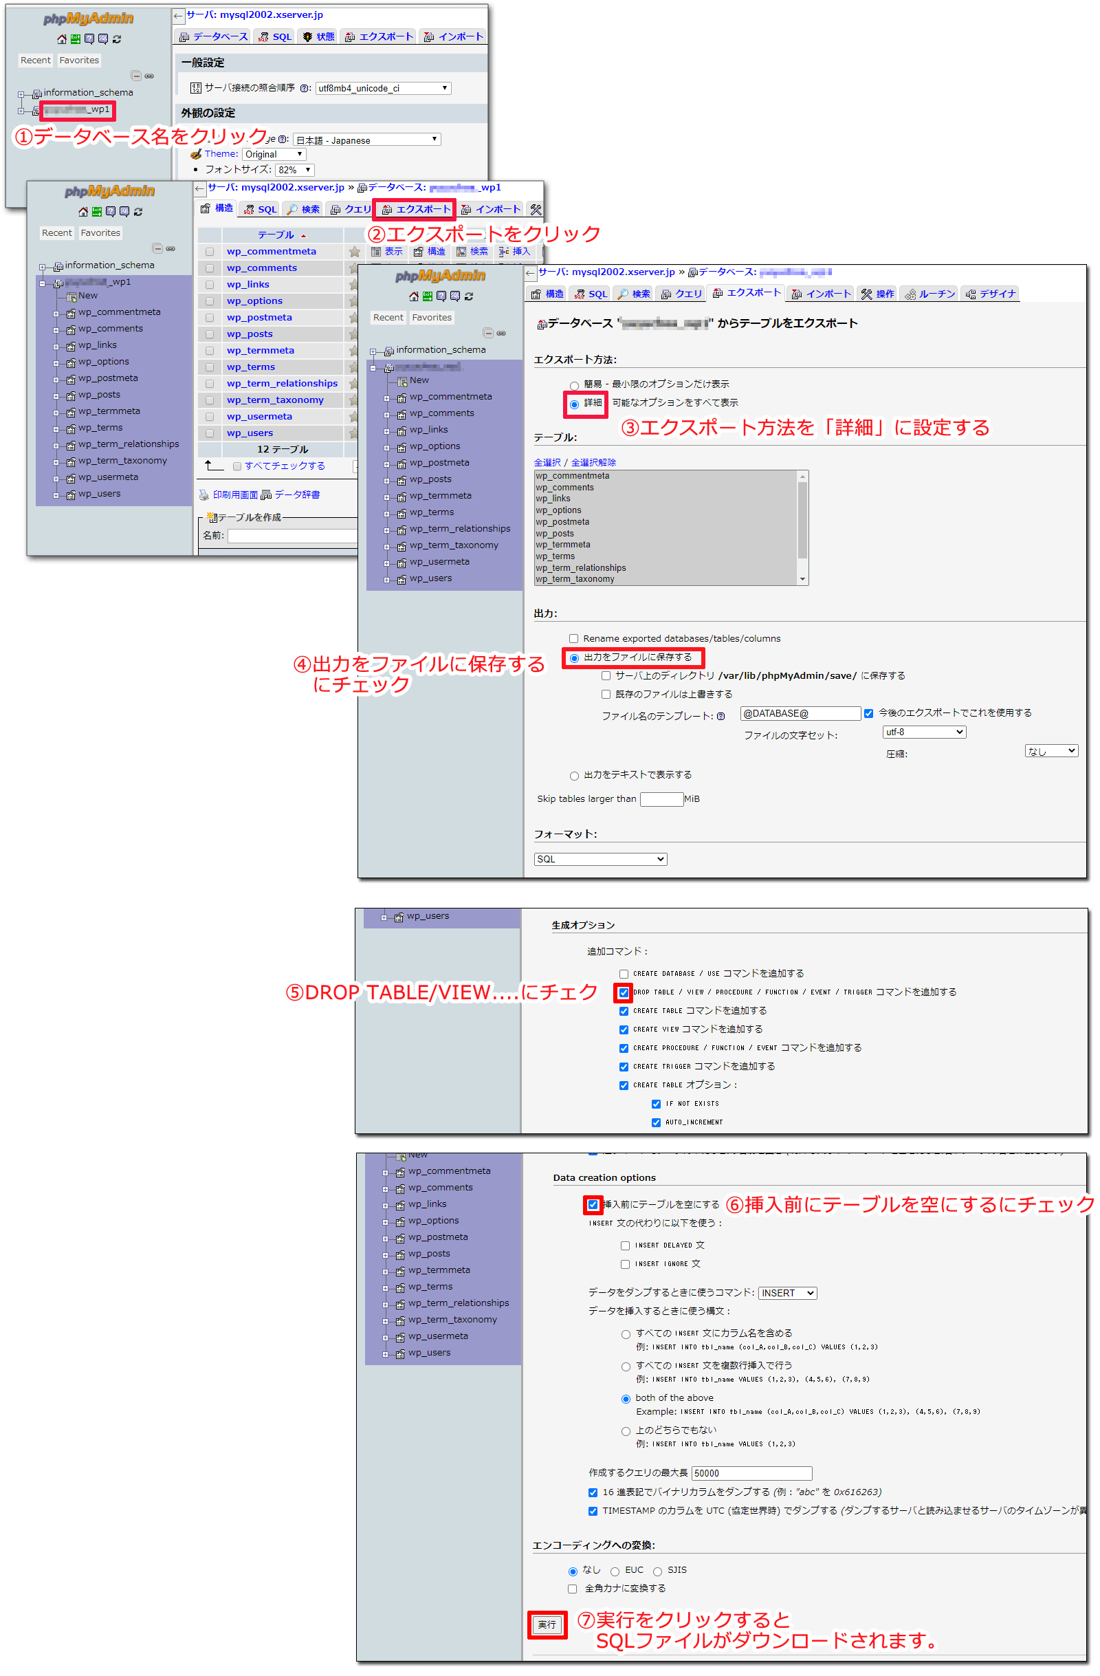Open wp_commentmeta structure via the row's 構造 icon
This screenshot has width=1100, height=1676.
(419, 252)
